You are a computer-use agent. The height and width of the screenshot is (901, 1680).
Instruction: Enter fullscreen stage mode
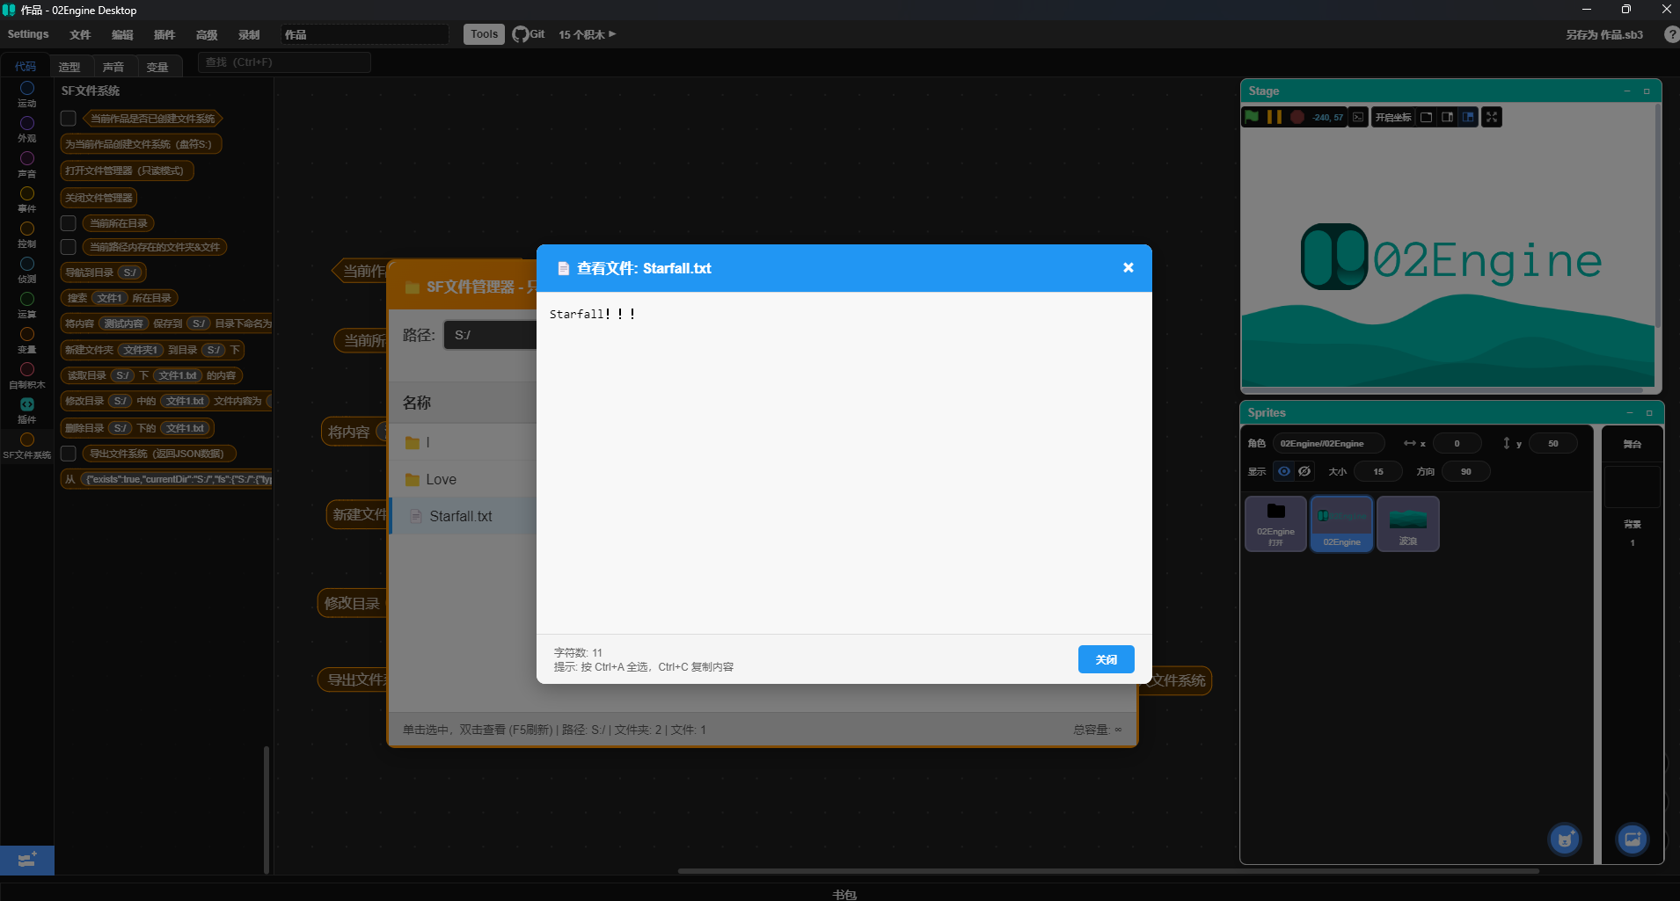click(1492, 117)
